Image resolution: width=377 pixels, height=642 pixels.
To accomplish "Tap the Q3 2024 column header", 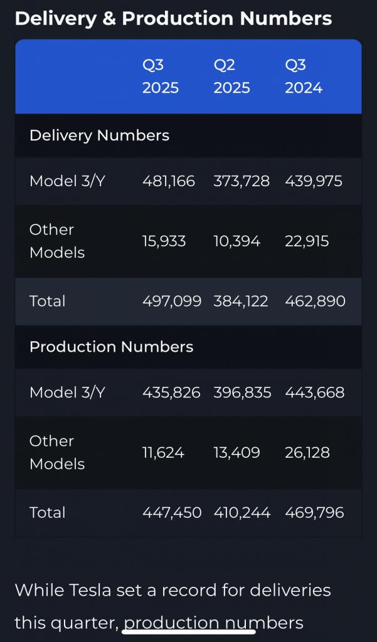I will pyautogui.click(x=304, y=76).
